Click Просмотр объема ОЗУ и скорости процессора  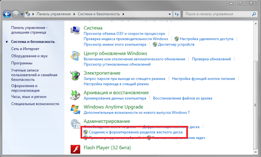pos(124,33)
